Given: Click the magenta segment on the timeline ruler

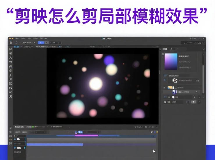Looking at the screenshot, I should (x=86, y=135).
